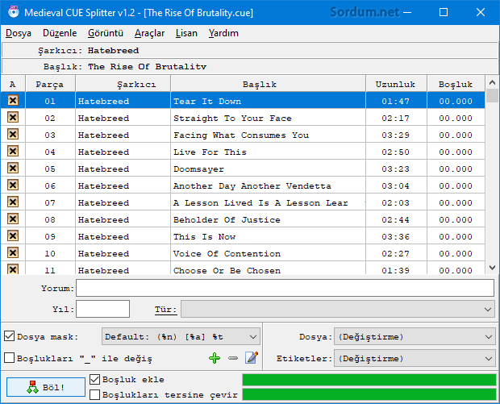The image size is (500, 404).
Task: Open the Lisan menu
Action: coord(186,33)
